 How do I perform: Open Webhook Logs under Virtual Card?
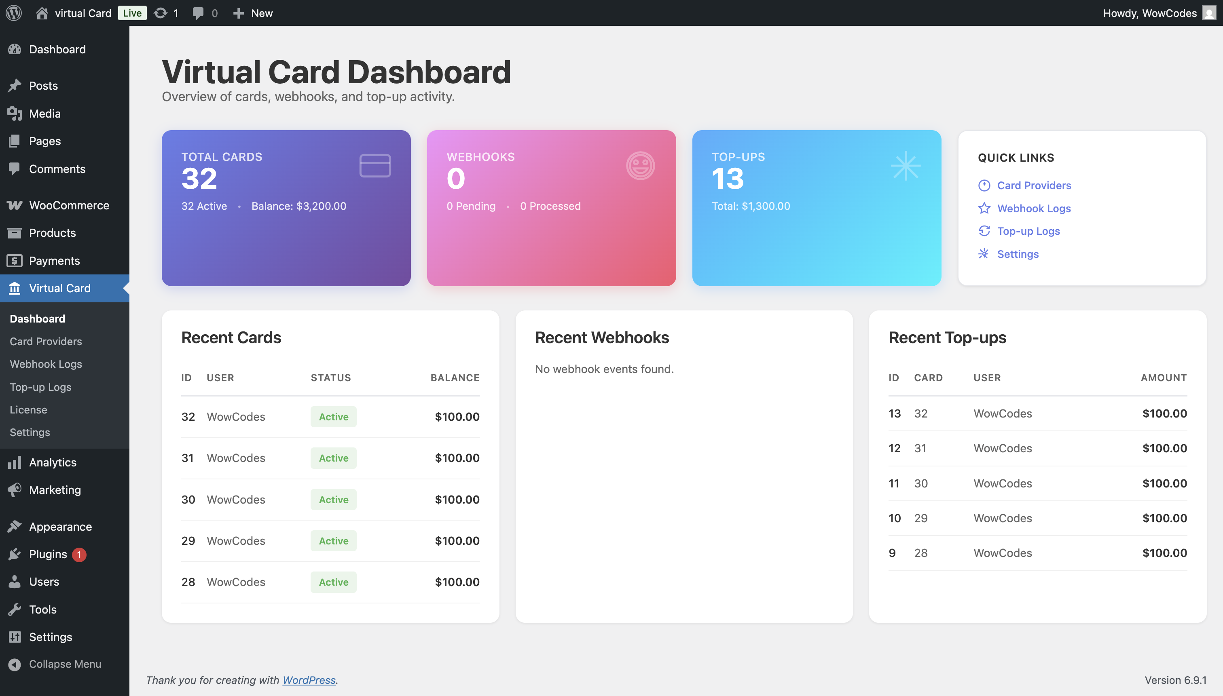pos(45,364)
